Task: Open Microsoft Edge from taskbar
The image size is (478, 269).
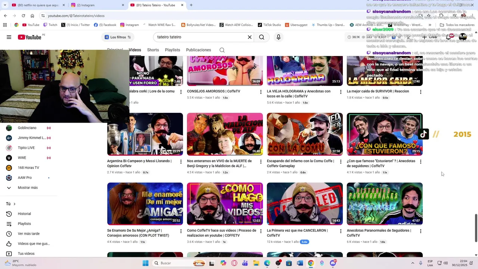Action: tap(267, 263)
